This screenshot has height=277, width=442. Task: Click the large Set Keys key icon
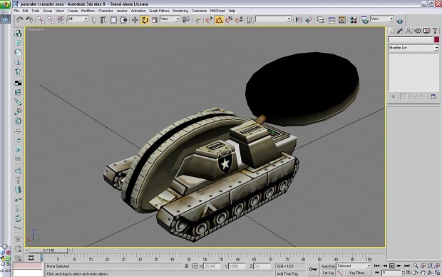313,269
